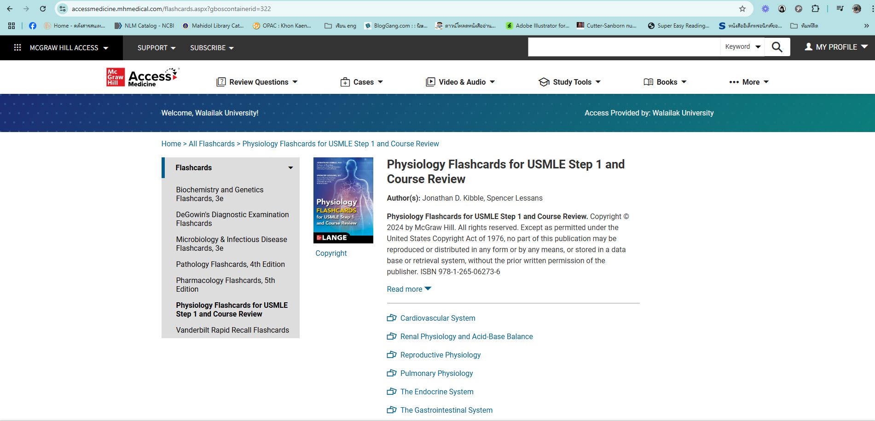Screen dimensions: 875x421
Task: Open Reproductive Physiology flashcards
Action: [440, 355]
